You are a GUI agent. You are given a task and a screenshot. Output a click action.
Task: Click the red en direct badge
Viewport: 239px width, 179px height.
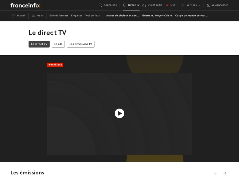pyautogui.click(x=55, y=65)
